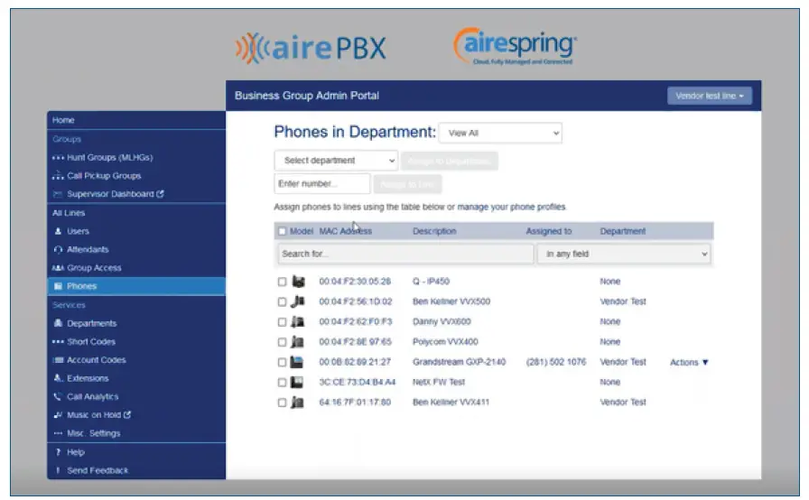Image resolution: width=809 pixels, height=500 pixels.
Task: Click the Music on Hold note icon
Action: (x=58, y=415)
